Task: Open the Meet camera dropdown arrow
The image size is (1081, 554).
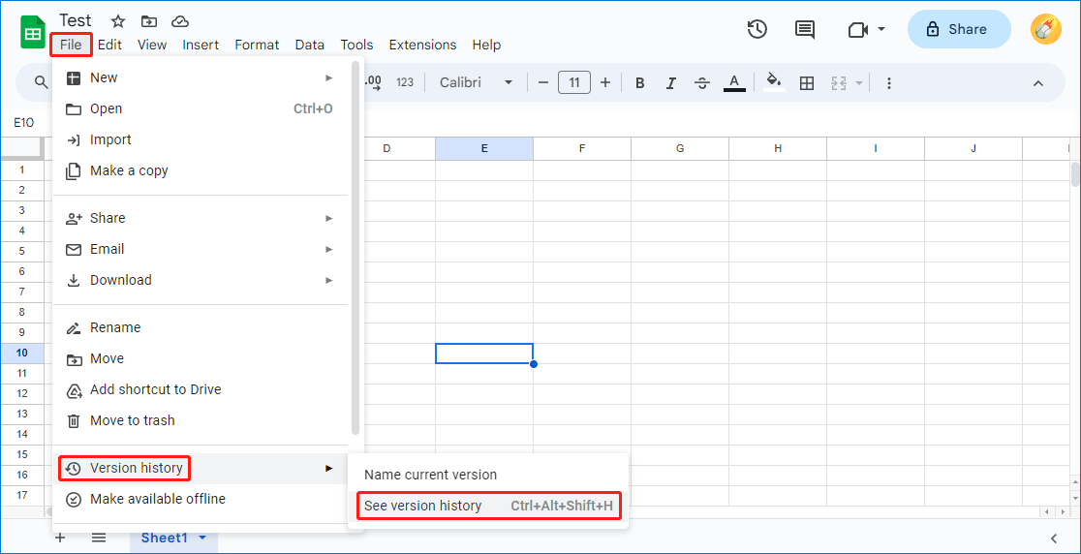Action: point(881,30)
